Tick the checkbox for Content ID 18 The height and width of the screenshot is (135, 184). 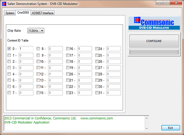click(x=68, y=61)
